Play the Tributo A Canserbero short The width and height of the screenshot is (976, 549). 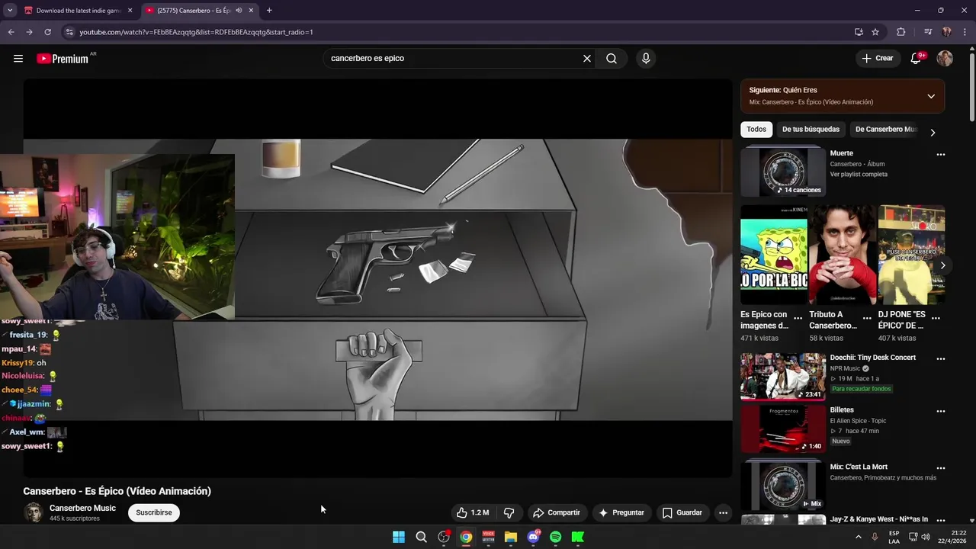[843, 255]
